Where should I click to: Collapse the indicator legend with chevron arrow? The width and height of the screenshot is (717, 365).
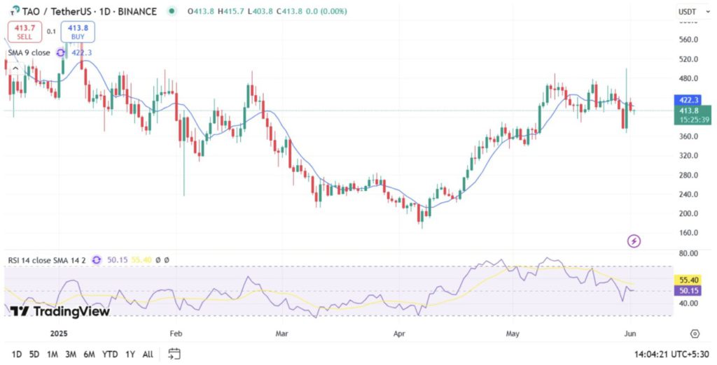tap(15, 69)
